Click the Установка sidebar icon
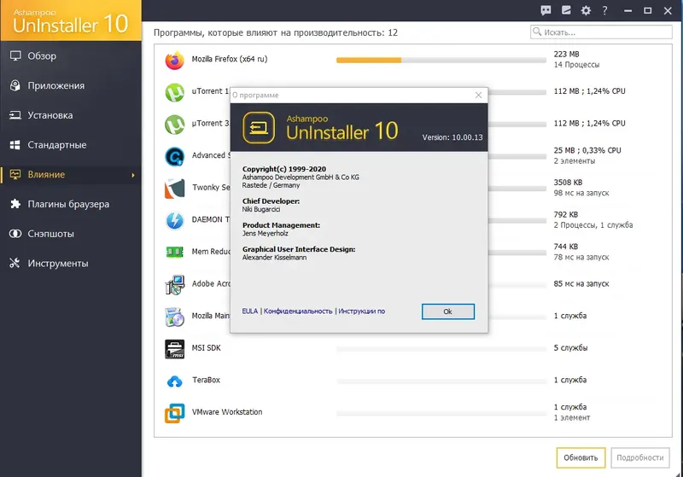This screenshot has height=477, width=683. [x=15, y=115]
